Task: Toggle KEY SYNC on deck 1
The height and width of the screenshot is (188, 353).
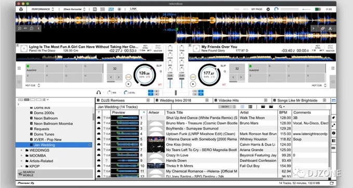Action: click(145, 47)
